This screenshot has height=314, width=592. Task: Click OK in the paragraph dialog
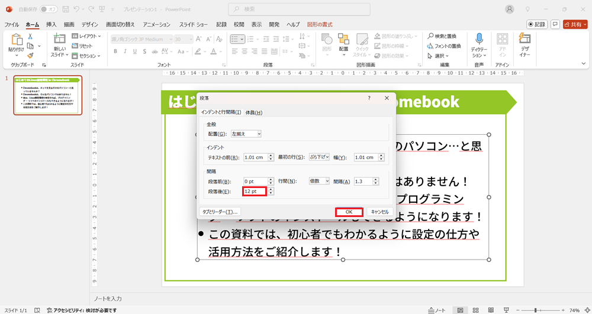(x=349, y=212)
